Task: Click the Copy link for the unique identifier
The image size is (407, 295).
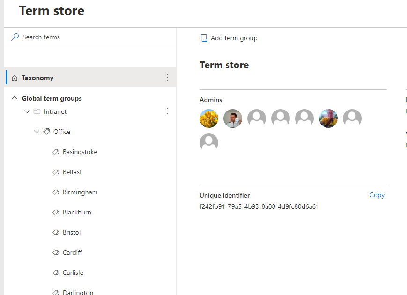Action: [377, 195]
